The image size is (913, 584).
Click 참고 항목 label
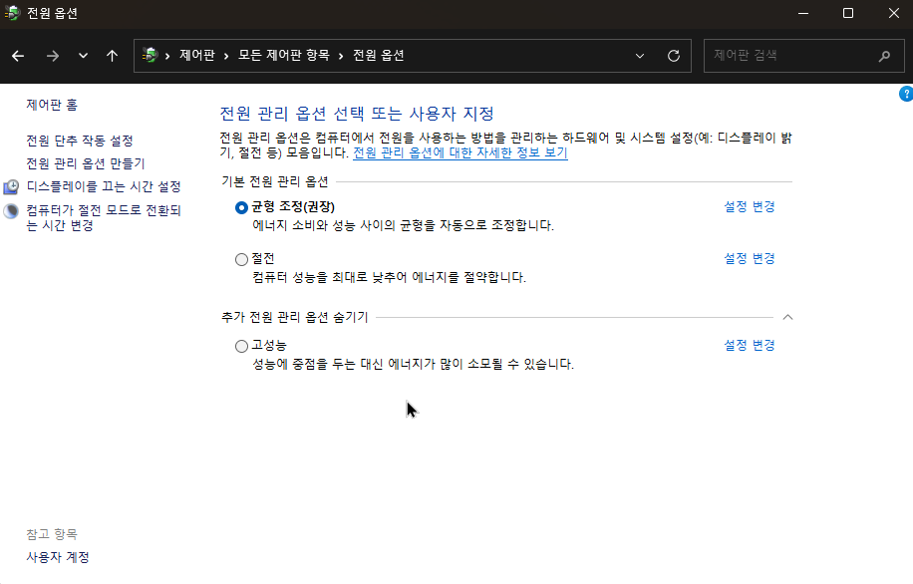pyautogui.click(x=52, y=534)
